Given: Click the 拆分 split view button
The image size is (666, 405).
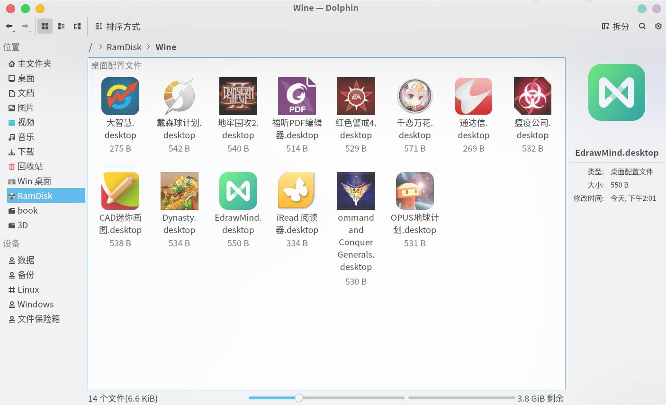Looking at the screenshot, I should point(615,27).
